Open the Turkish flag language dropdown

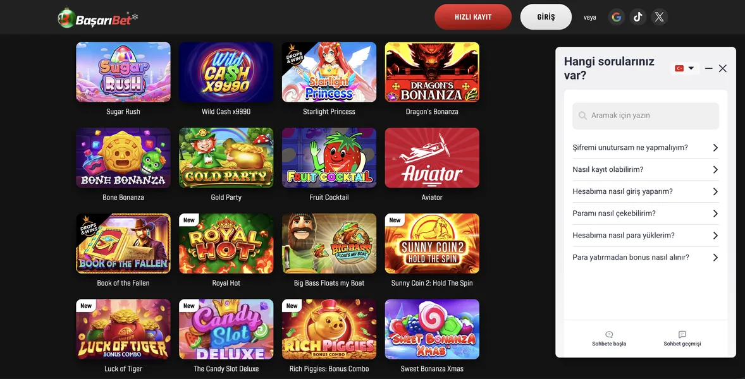point(685,68)
